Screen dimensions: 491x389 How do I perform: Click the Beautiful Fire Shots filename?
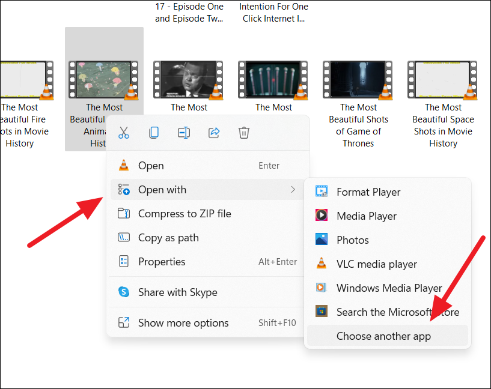click(23, 125)
